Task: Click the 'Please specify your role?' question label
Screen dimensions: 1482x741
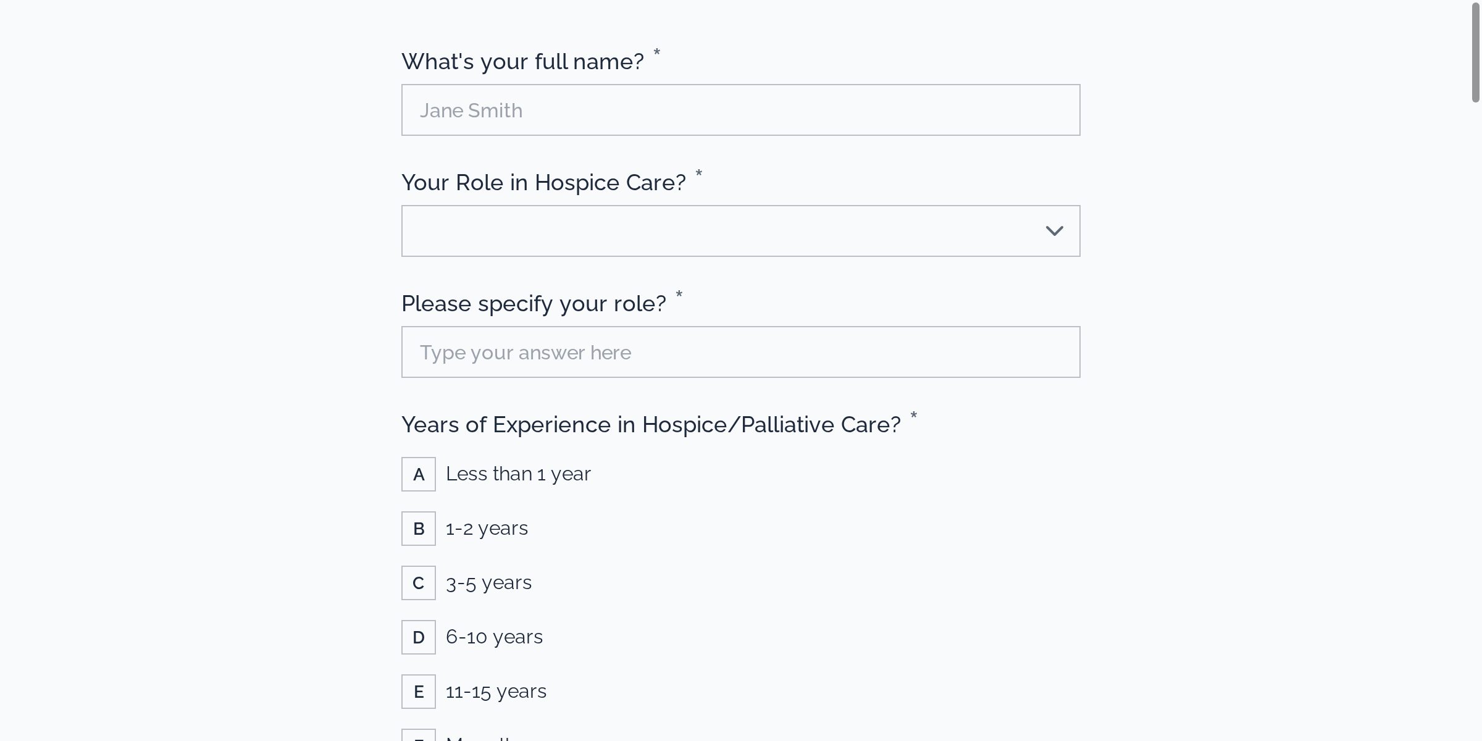Action: pos(534,303)
